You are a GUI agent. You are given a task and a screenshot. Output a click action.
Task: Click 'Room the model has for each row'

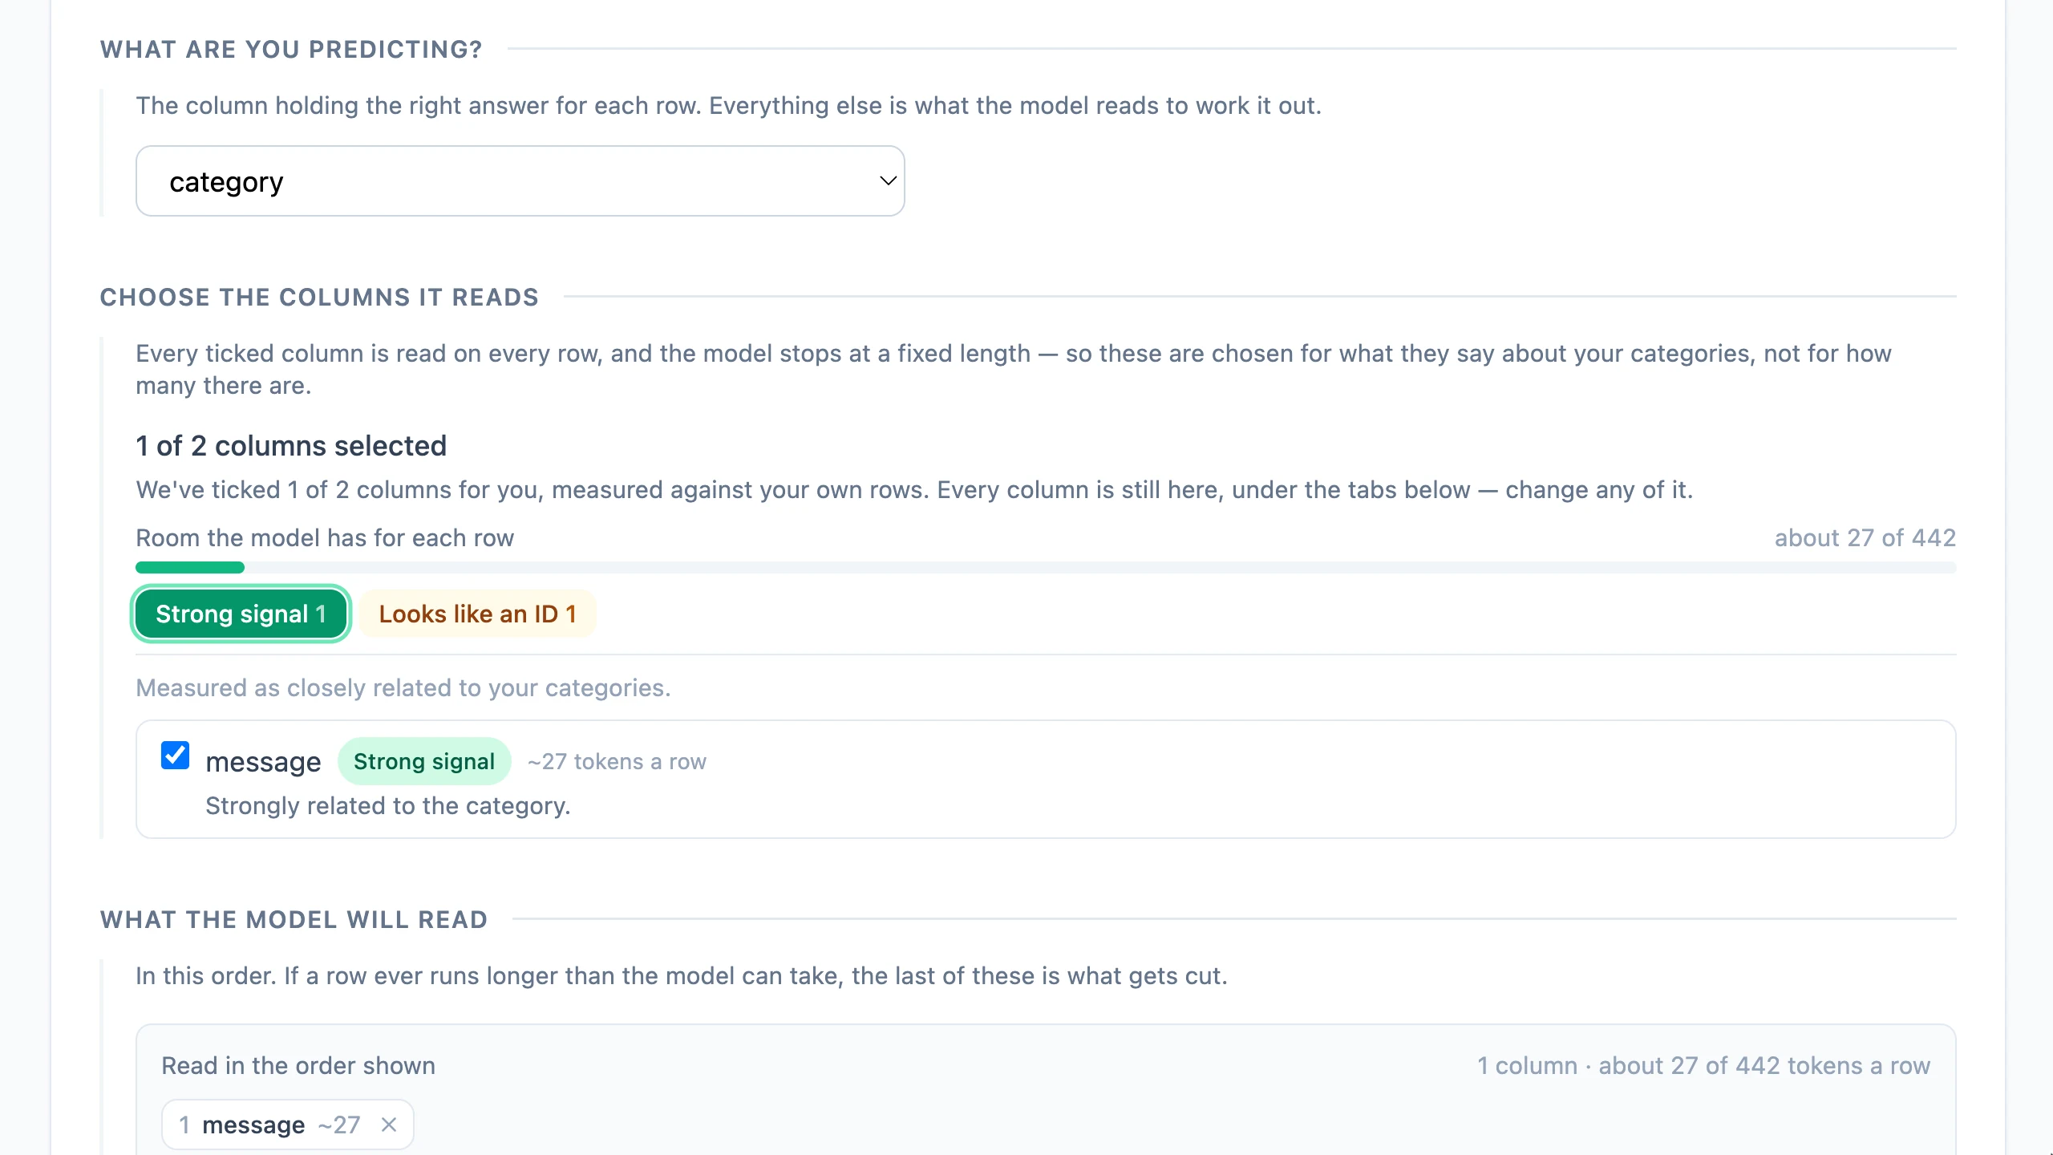click(x=325, y=537)
